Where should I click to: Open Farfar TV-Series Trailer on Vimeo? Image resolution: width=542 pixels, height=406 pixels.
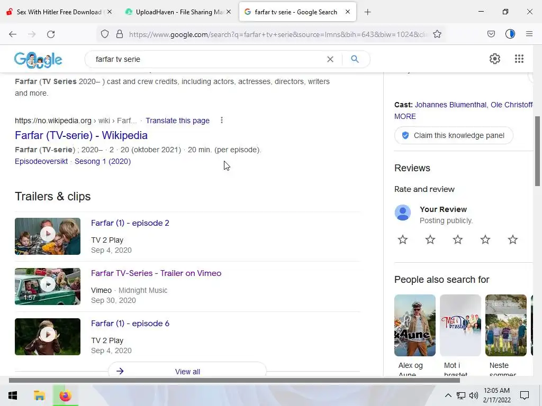(x=156, y=273)
